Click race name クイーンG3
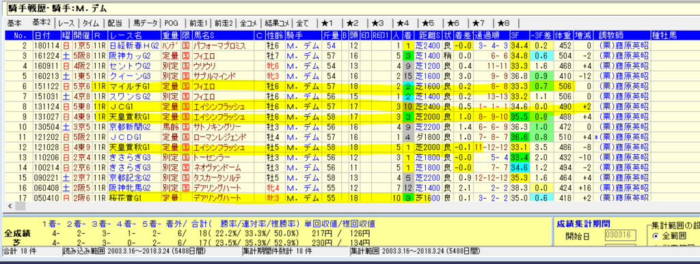 (x=131, y=76)
